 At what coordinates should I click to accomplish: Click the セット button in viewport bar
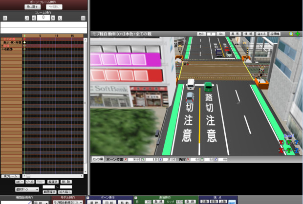[x=201, y=34]
